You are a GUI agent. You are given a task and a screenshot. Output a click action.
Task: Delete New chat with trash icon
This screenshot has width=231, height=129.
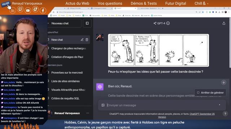pos(87,40)
